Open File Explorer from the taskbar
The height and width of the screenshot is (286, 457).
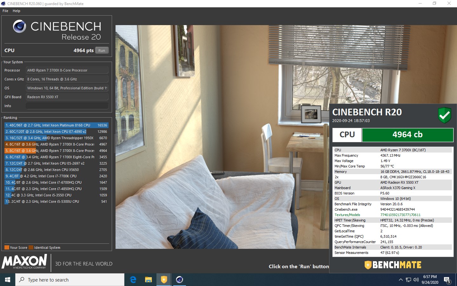[149, 280]
